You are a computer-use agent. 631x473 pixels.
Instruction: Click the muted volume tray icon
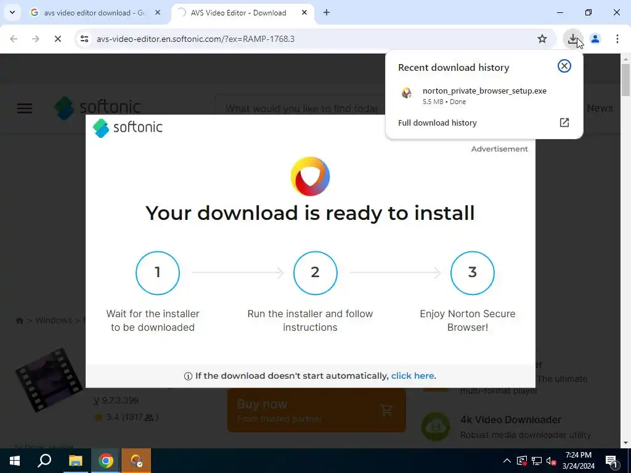click(552, 461)
